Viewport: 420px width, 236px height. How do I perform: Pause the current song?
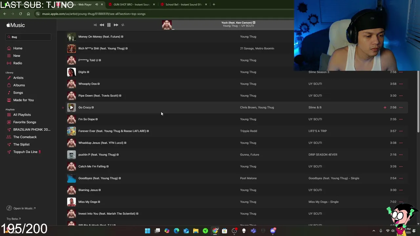[x=109, y=25]
